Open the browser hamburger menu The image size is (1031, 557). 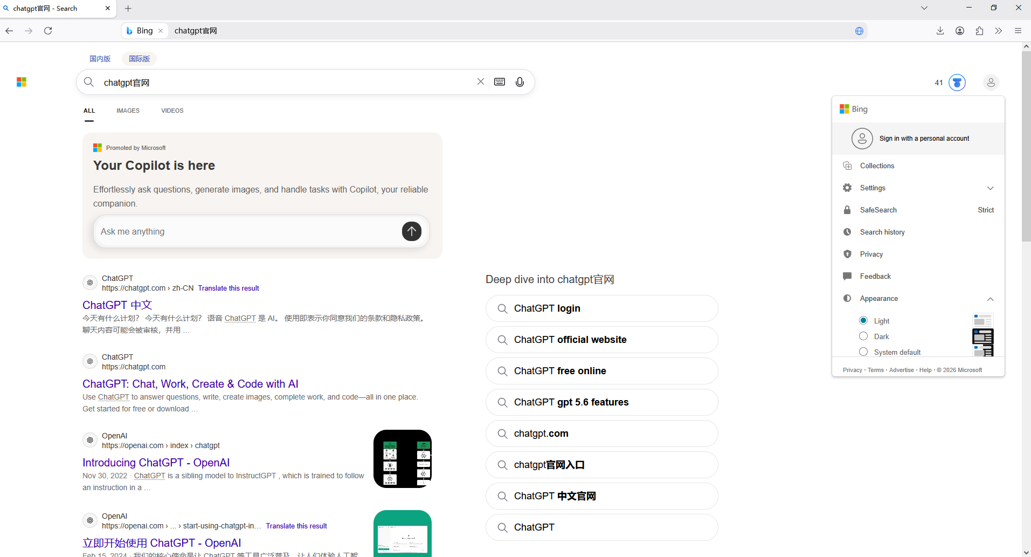pyautogui.click(x=1018, y=31)
